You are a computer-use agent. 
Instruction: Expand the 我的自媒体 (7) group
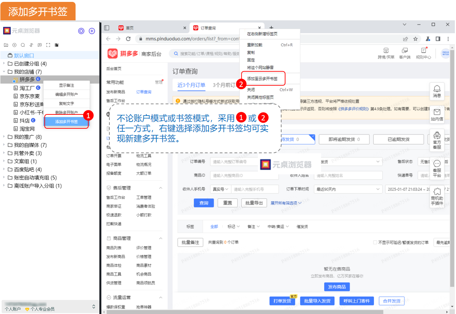(4, 145)
